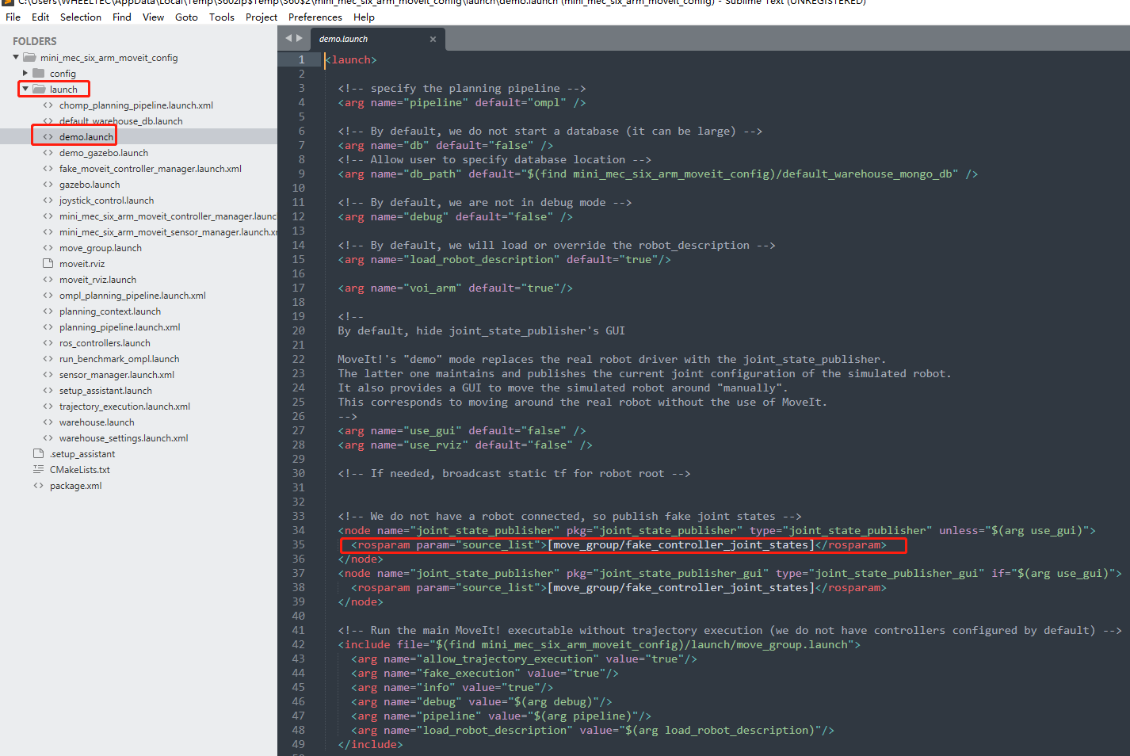
Task: Open warehouse.launch file
Action: [97, 422]
